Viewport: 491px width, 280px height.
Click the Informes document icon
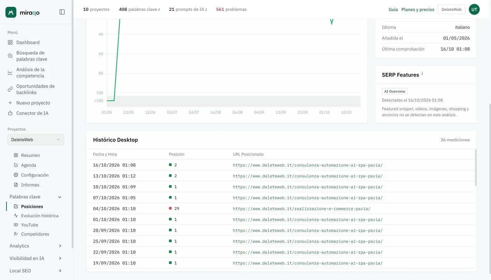(x=16, y=185)
